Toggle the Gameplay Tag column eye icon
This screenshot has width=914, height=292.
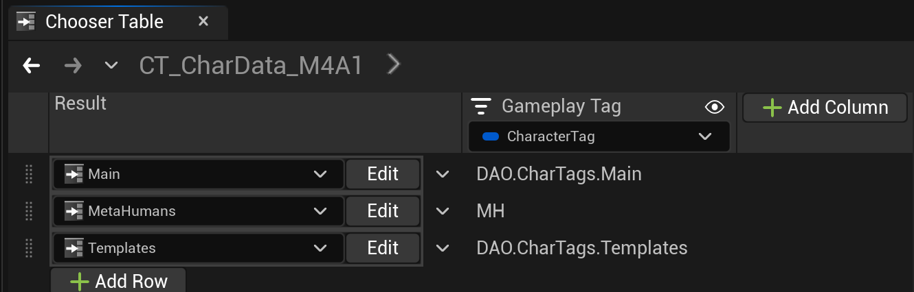tap(715, 107)
